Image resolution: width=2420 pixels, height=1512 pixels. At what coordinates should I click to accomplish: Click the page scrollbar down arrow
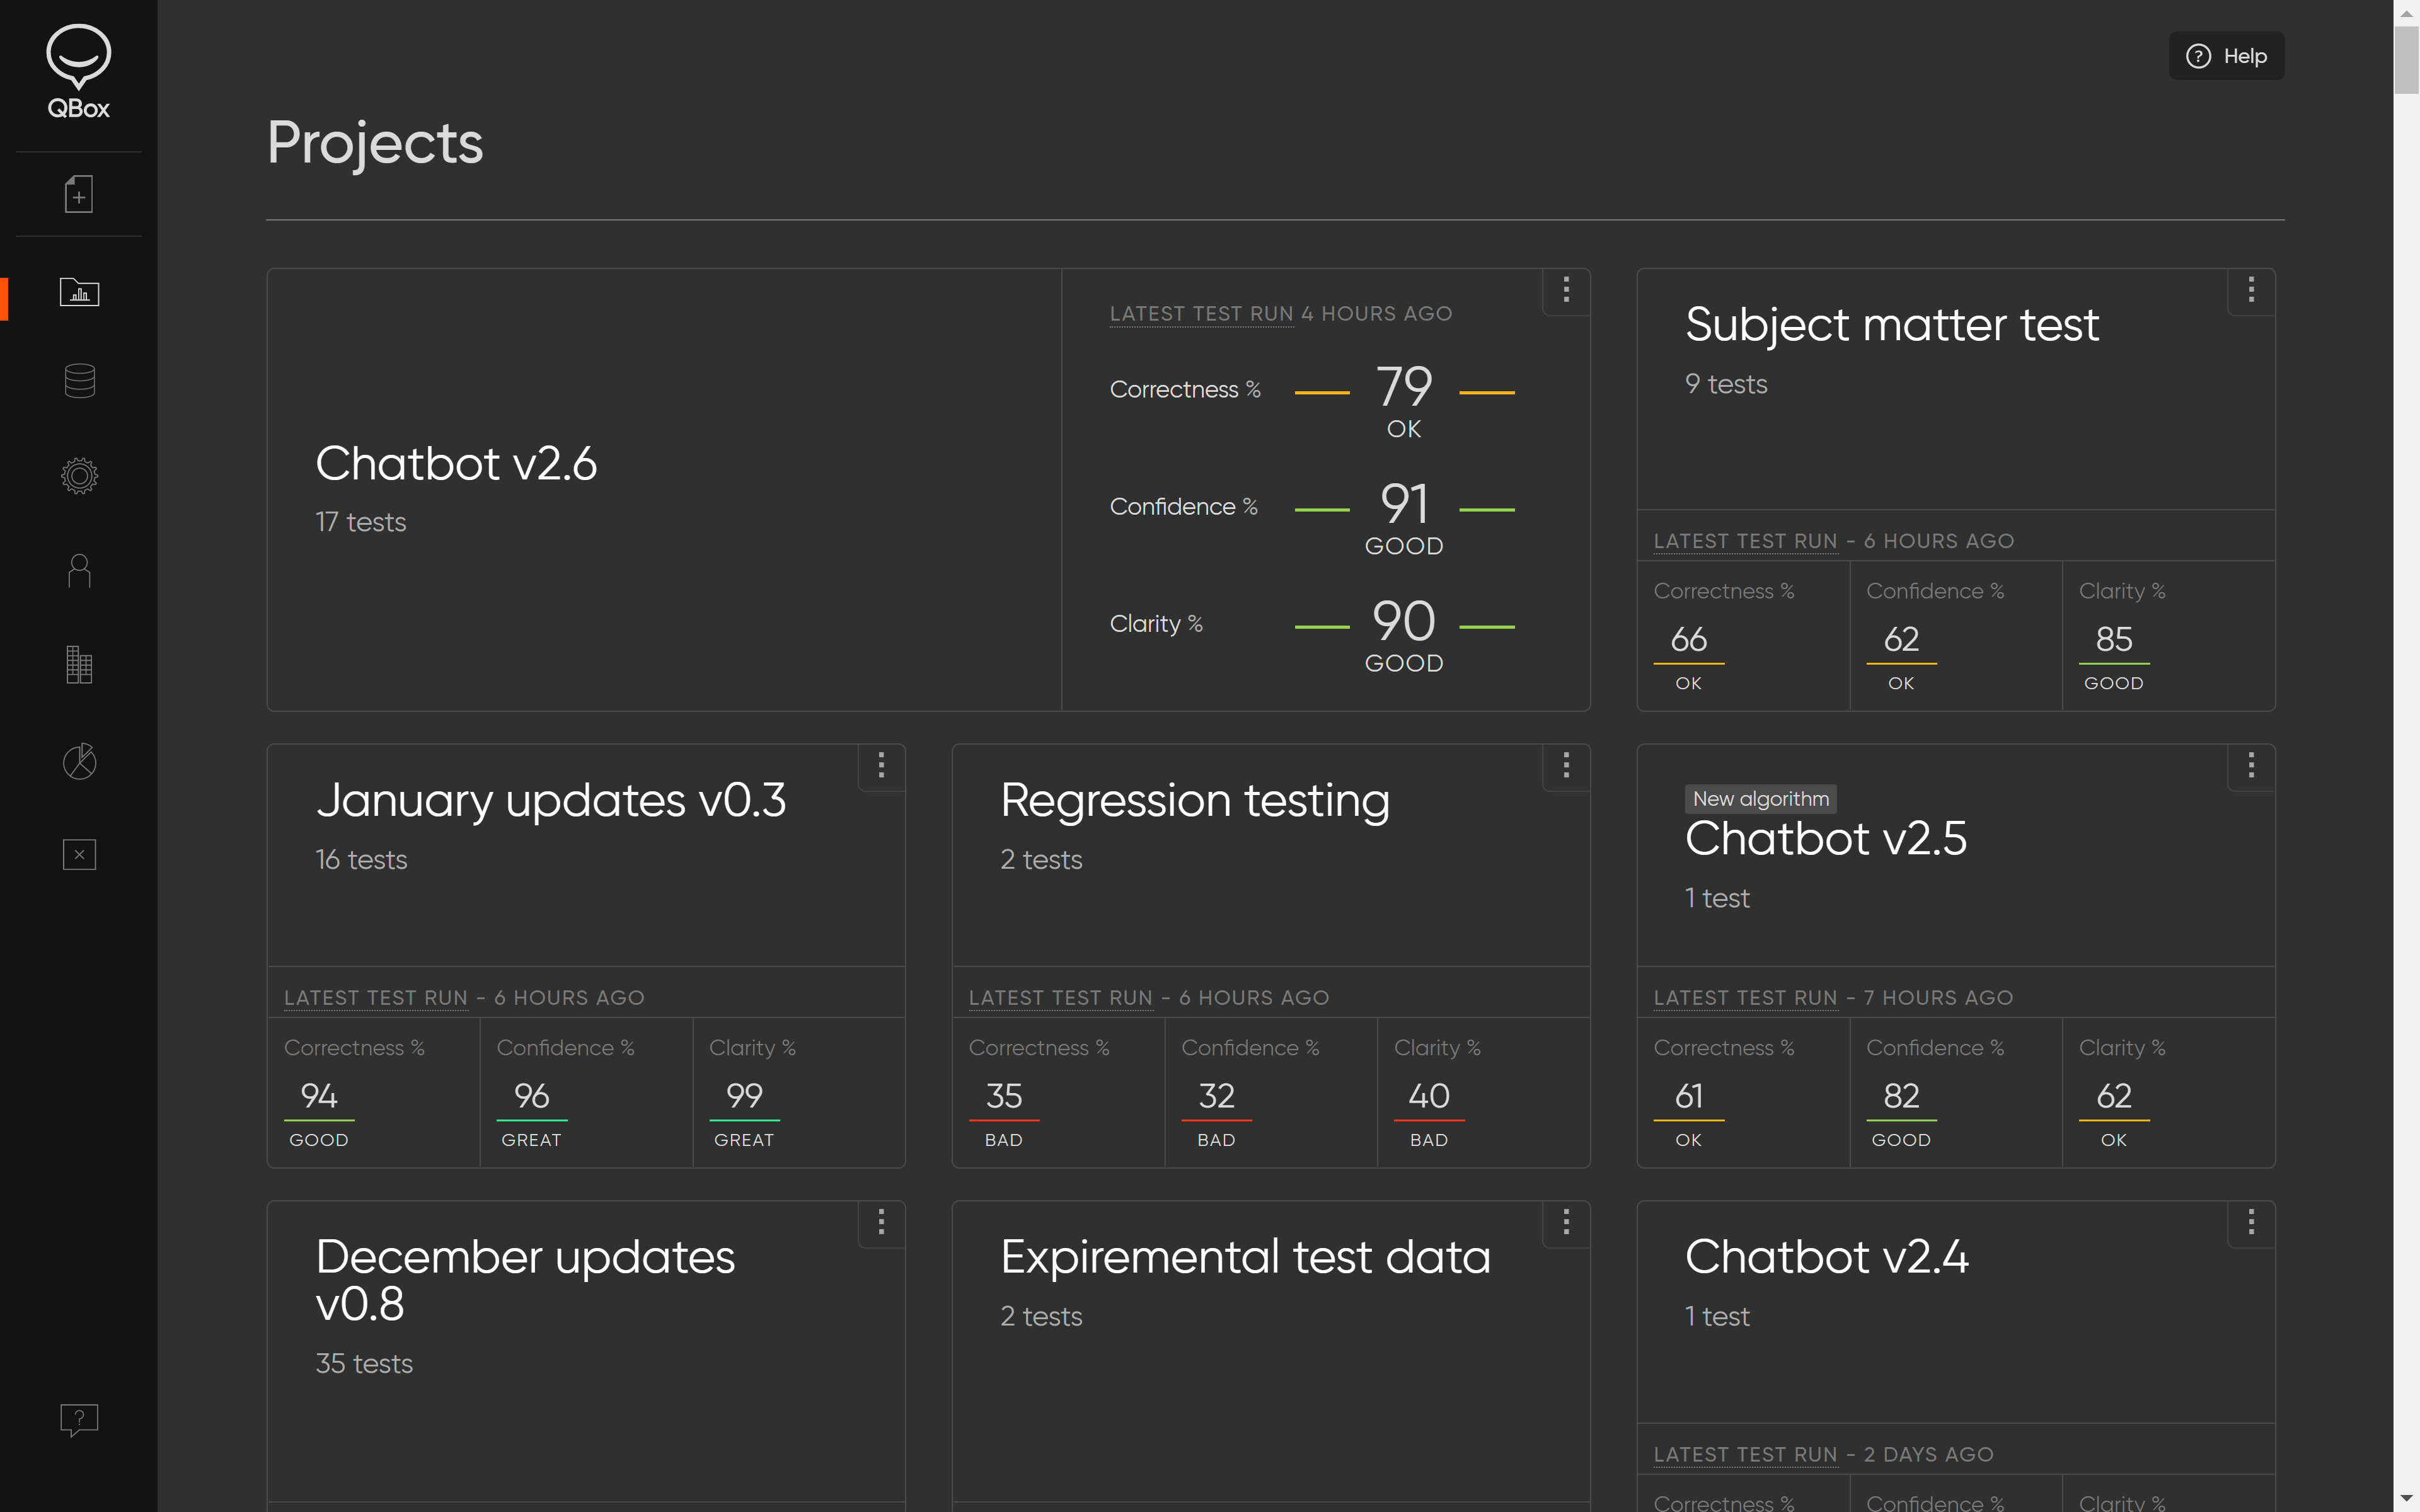2406,1499
